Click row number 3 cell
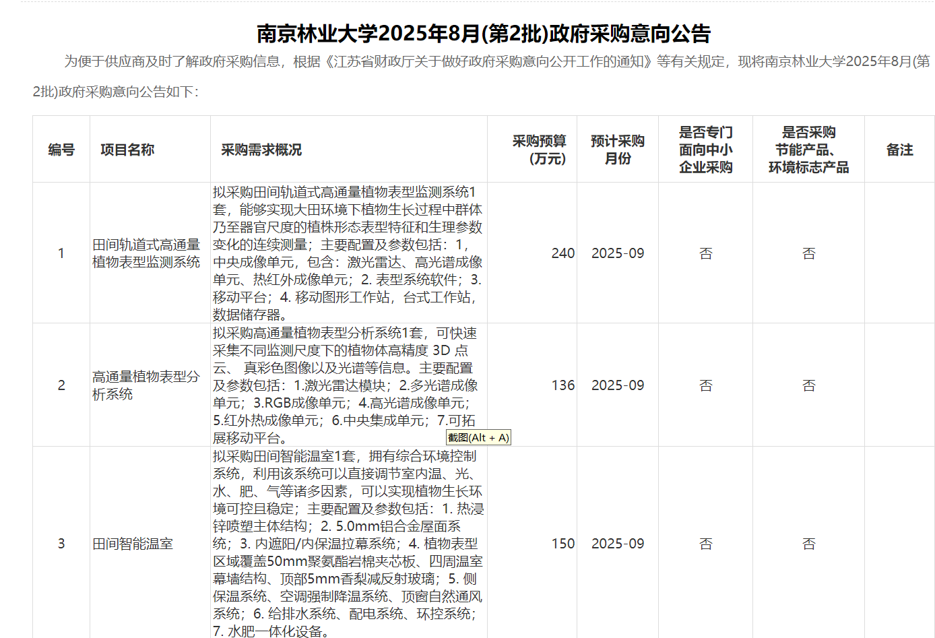935x638 pixels. [x=61, y=544]
